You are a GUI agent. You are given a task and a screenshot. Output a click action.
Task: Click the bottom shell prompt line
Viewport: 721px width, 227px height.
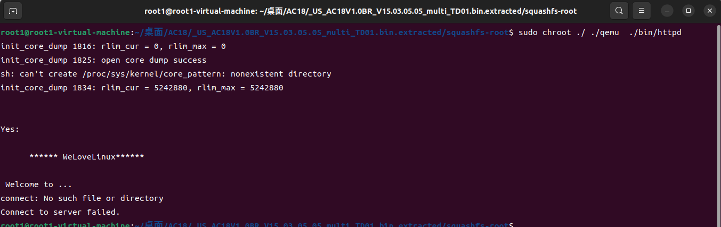pyautogui.click(x=257, y=224)
